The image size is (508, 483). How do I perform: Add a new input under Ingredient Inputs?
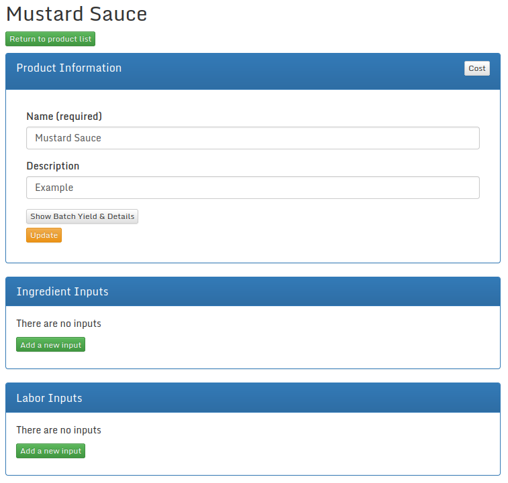50,345
